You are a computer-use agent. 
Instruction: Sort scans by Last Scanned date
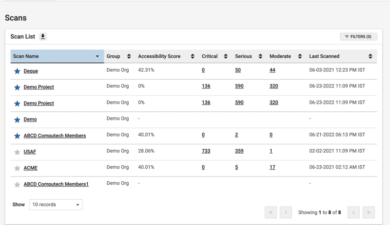(x=341, y=56)
